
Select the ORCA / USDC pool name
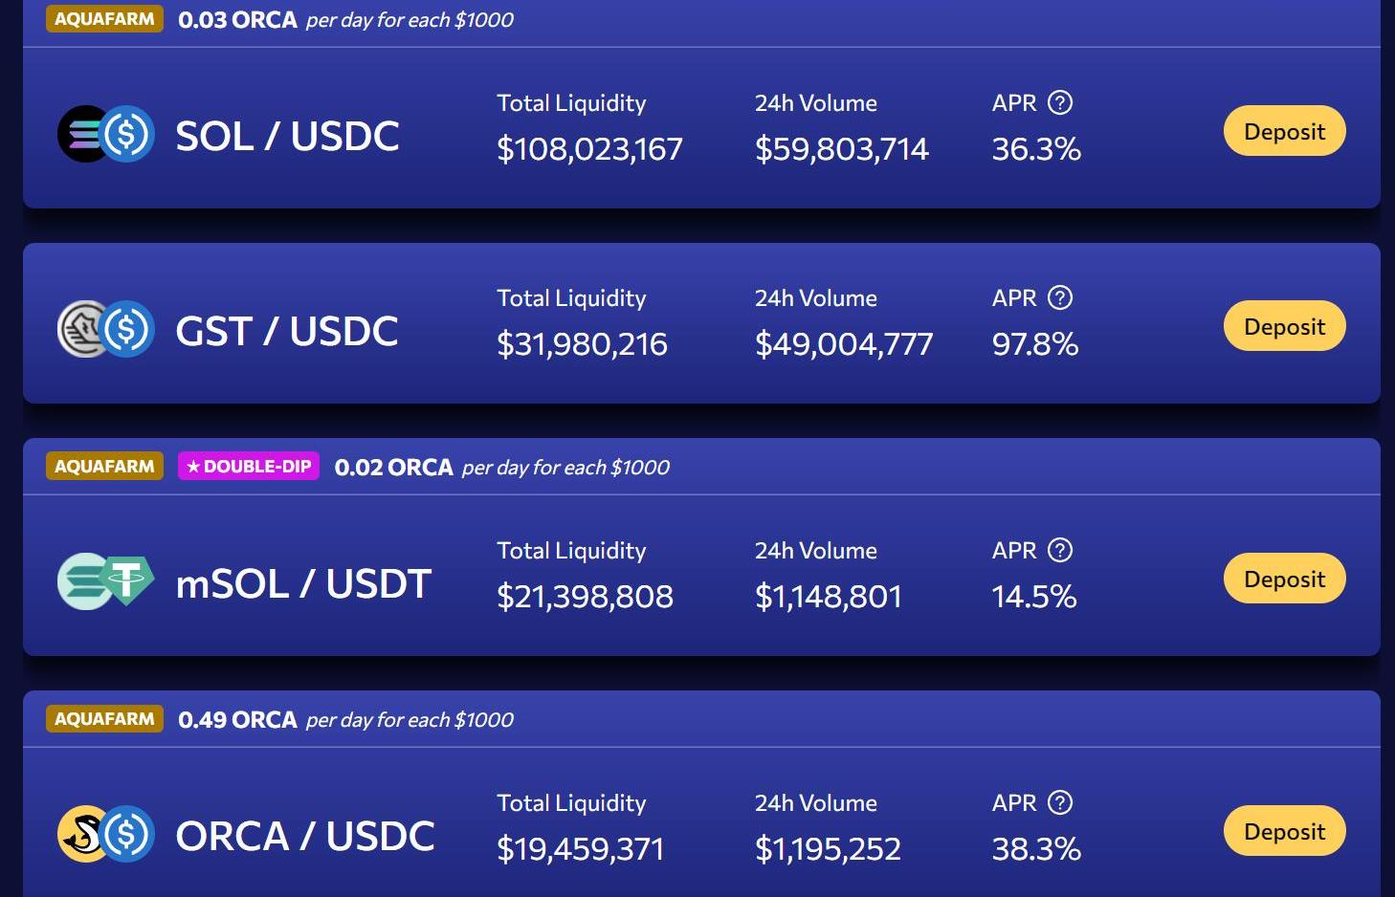pos(305,836)
